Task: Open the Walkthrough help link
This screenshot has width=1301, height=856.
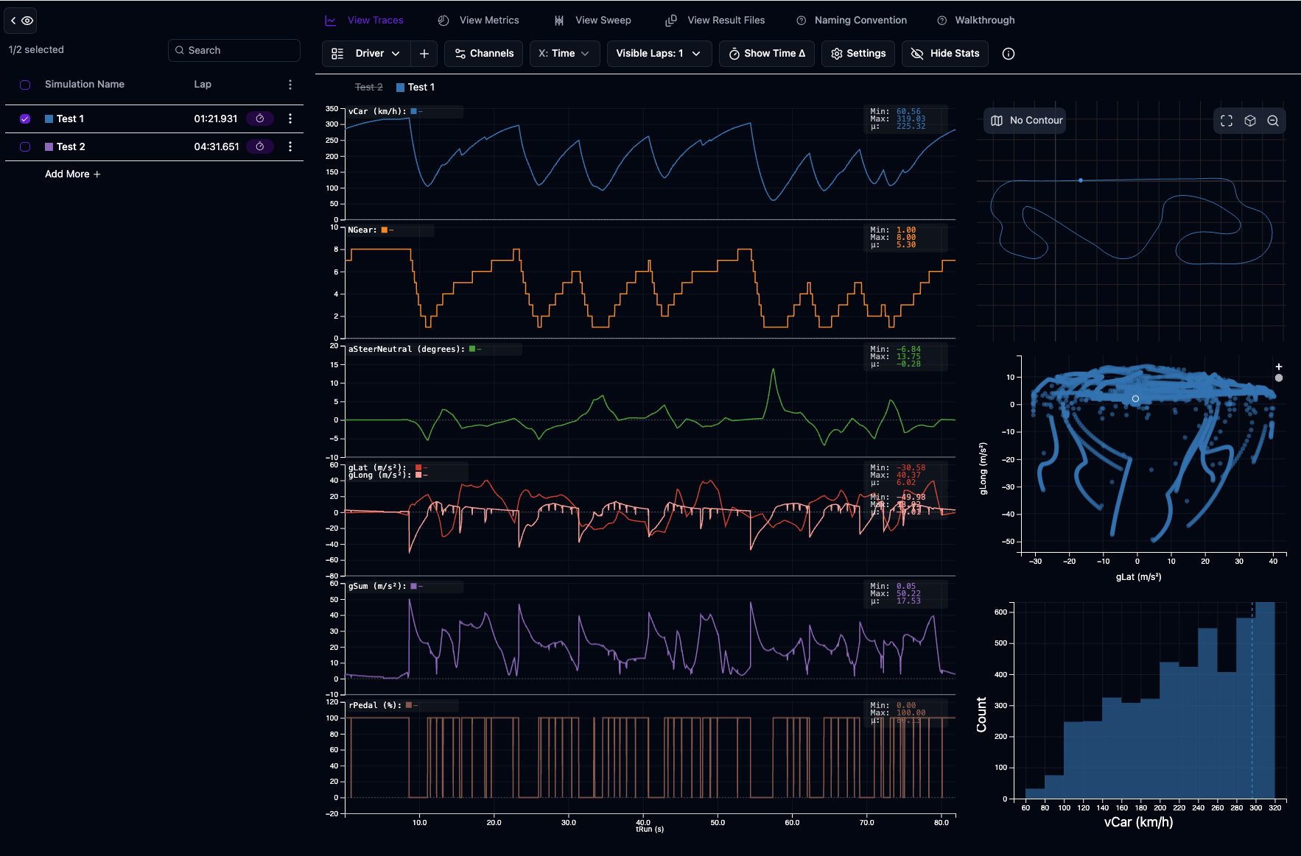Action: (976, 21)
